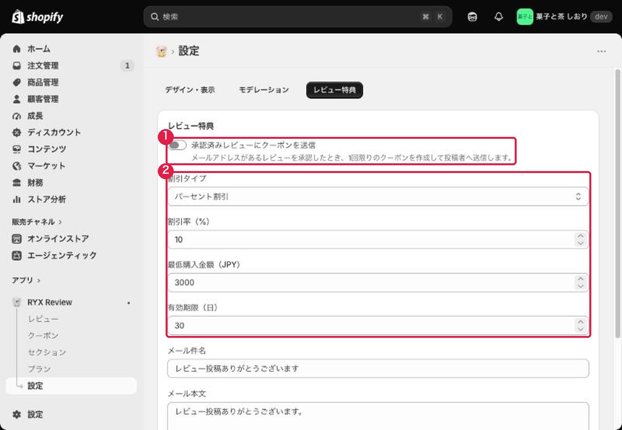The width and height of the screenshot is (622, 430).
Task: Decrease 割引率 value with down arrow
Action: coord(580,243)
